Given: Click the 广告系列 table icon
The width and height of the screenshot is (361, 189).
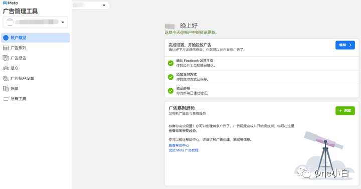Looking at the screenshot, I should [x=6, y=48].
